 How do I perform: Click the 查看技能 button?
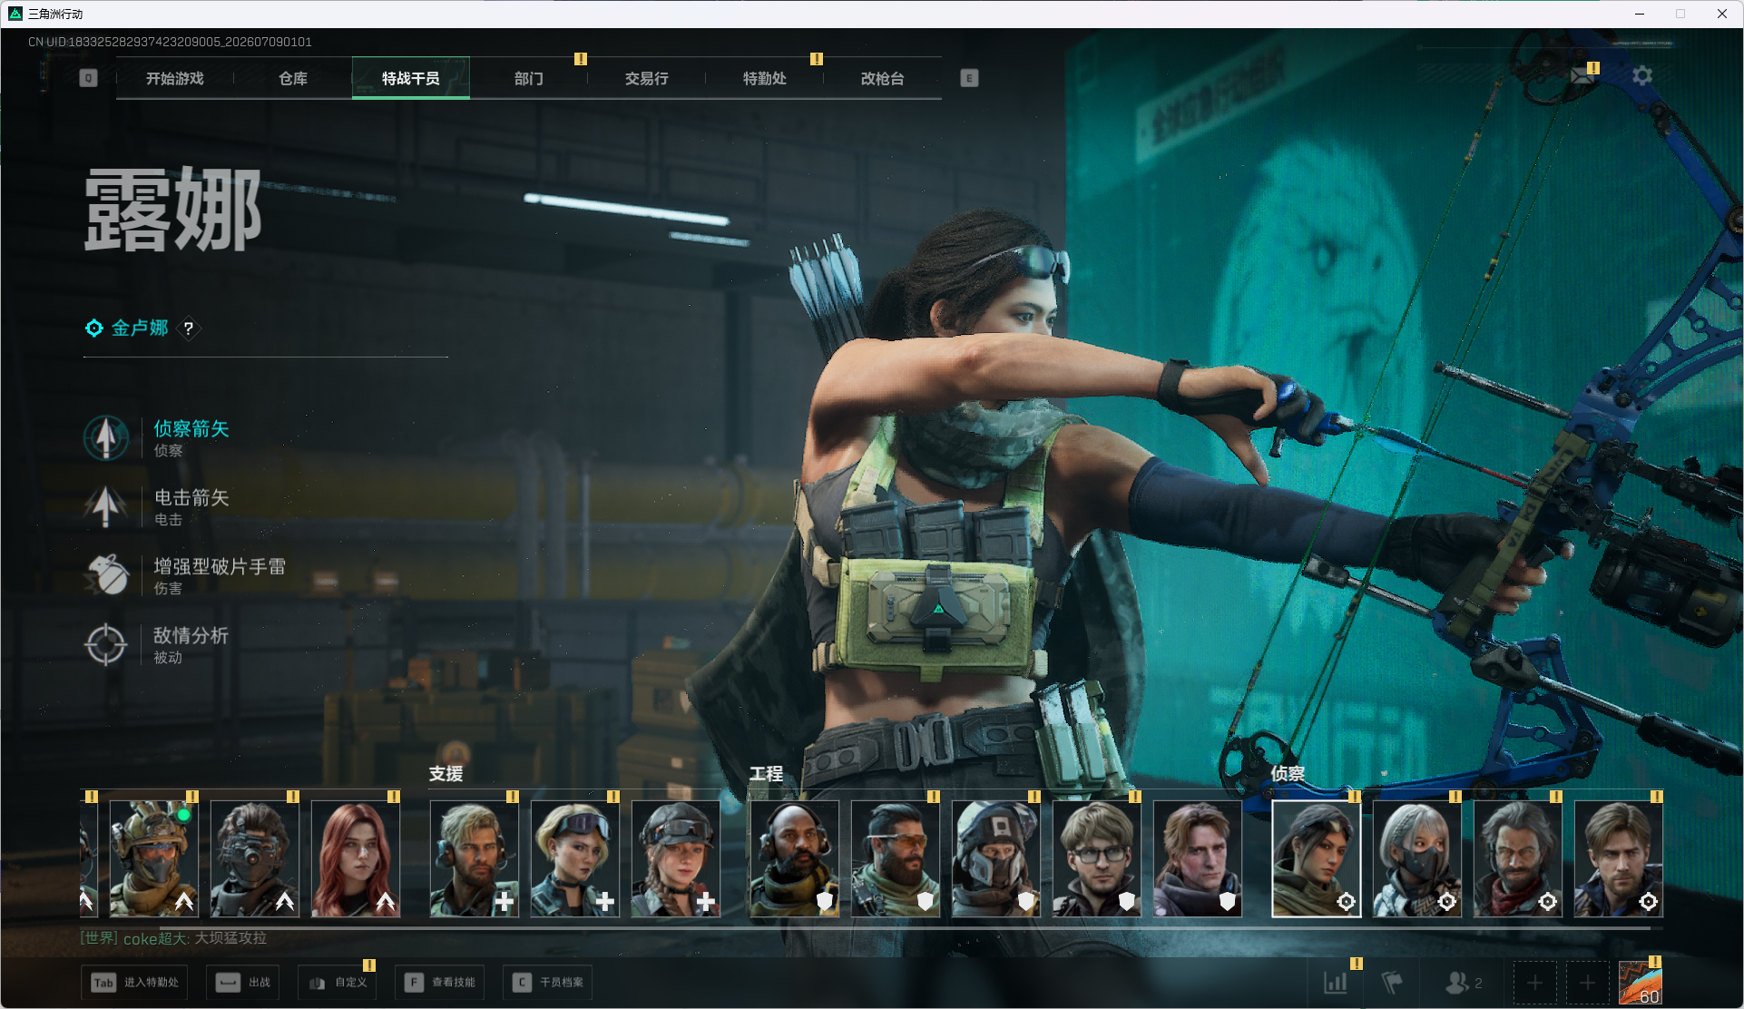[440, 983]
